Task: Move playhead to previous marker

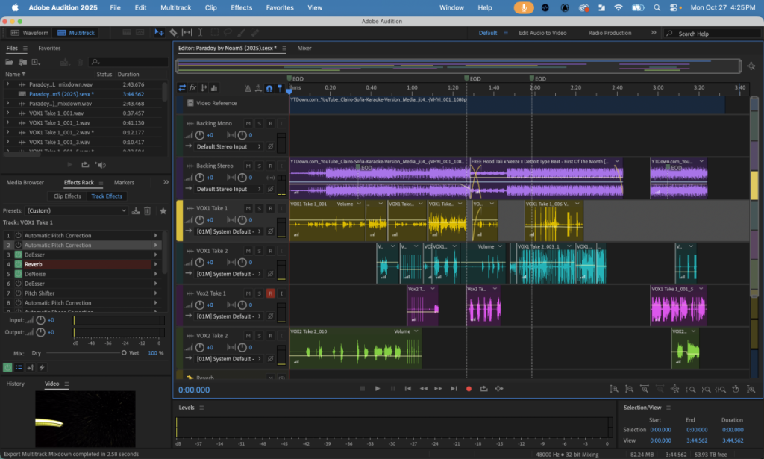Action: [x=408, y=388]
